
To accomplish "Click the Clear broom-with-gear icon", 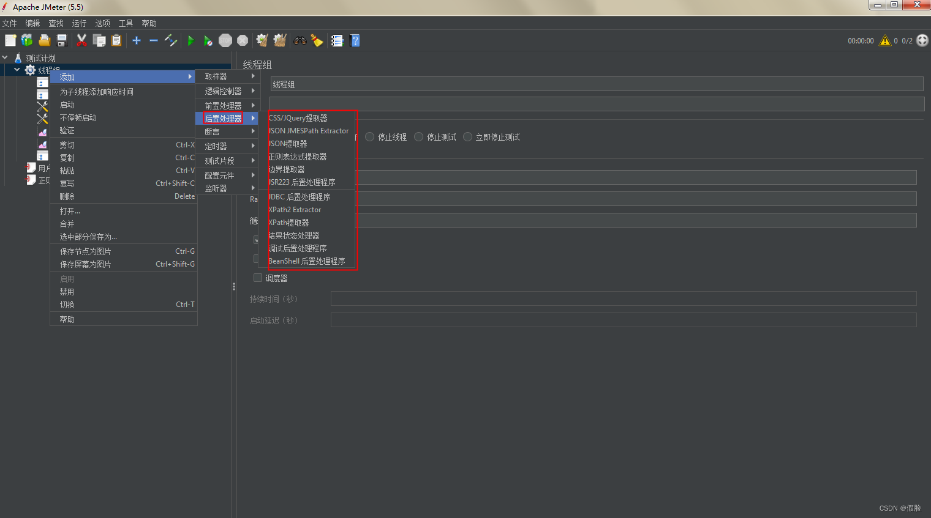I will [x=262, y=40].
